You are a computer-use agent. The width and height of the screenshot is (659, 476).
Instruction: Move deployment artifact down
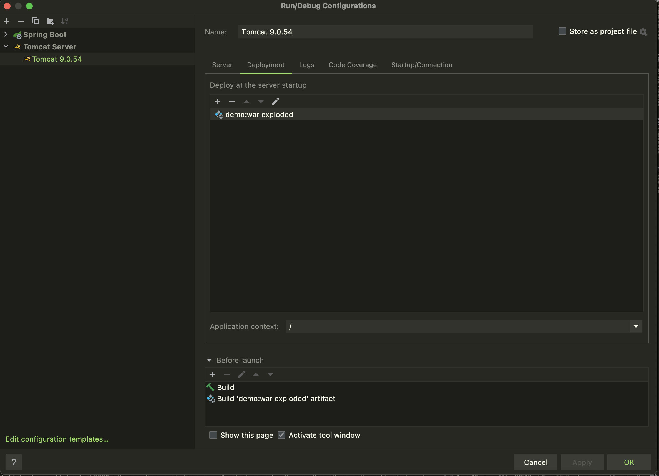pyautogui.click(x=261, y=101)
